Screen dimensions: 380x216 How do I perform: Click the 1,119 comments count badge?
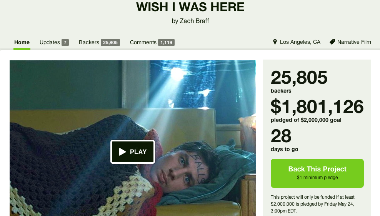tap(166, 43)
